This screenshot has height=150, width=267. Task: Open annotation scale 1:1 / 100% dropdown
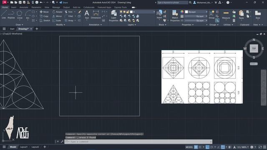pyautogui.click(x=243, y=147)
